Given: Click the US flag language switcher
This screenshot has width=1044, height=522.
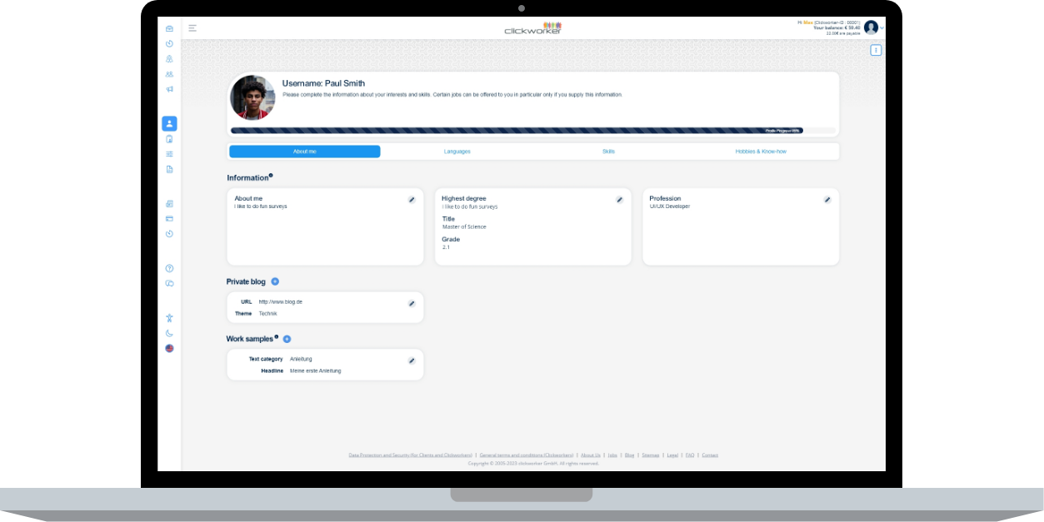Looking at the screenshot, I should [x=169, y=348].
